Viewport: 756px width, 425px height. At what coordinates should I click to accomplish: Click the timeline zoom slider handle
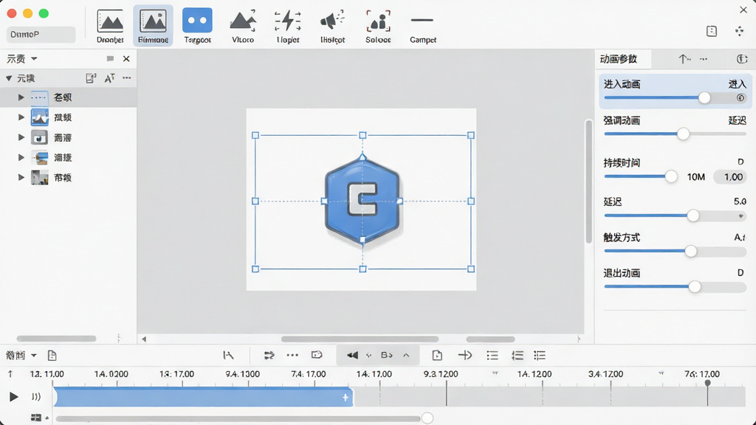(x=427, y=418)
